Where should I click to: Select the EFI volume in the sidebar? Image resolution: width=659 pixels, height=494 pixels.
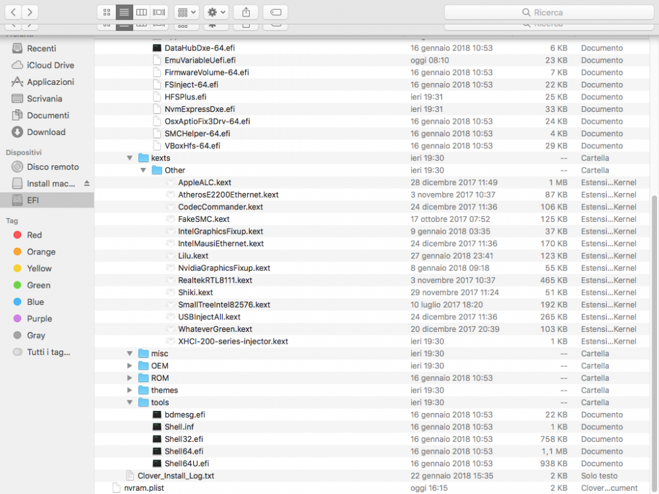pyautogui.click(x=47, y=200)
